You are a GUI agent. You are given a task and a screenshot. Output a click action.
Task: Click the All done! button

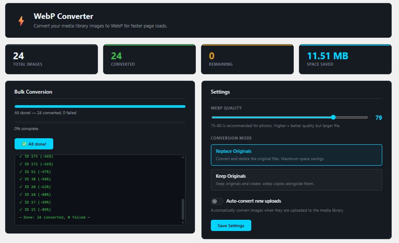(34, 144)
